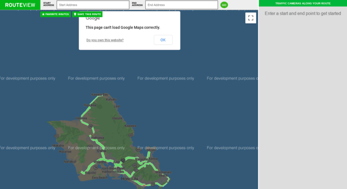Click 'Enter a start and end point' text

click(303, 13)
